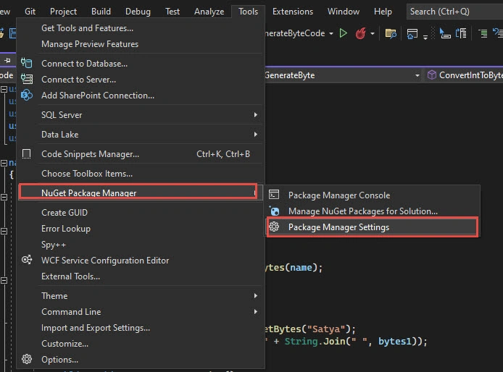Collapse the namespace code block
The height and width of the screenshot is (372, 503).
(x=4, y=163)
